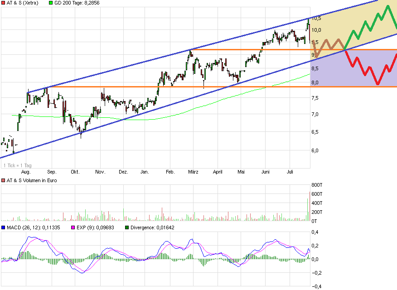Click the red Volumen in Euro legend square
This screenshot has width=397, height=290.
(4, 180)
